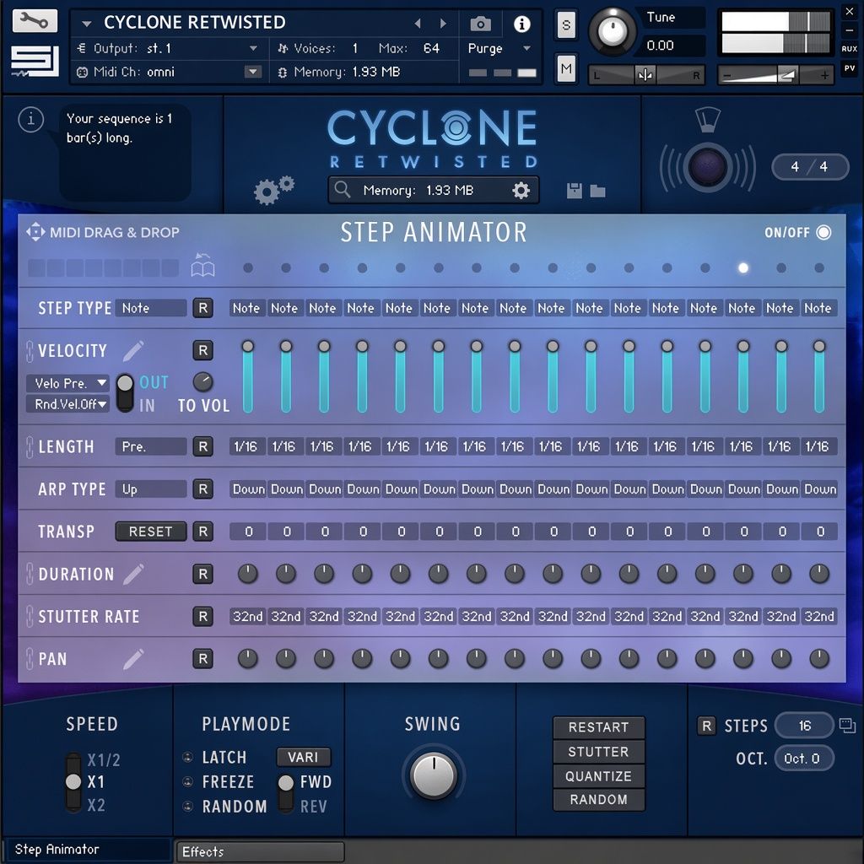Click the 4/4 time signature field

[x=809, y=167]
